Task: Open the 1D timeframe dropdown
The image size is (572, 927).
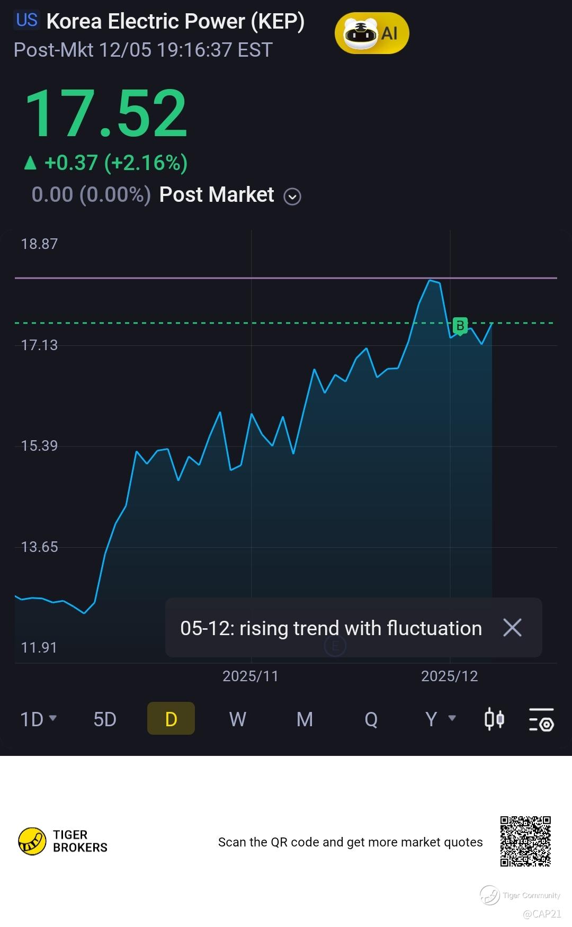Action: coord(38,719)
